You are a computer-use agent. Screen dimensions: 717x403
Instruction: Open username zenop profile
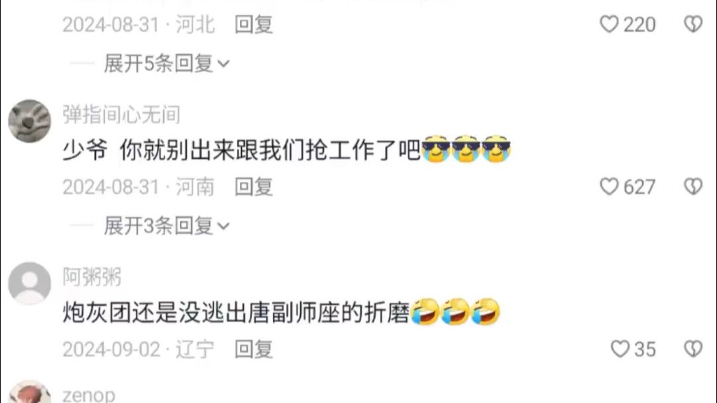pos(89,395)
